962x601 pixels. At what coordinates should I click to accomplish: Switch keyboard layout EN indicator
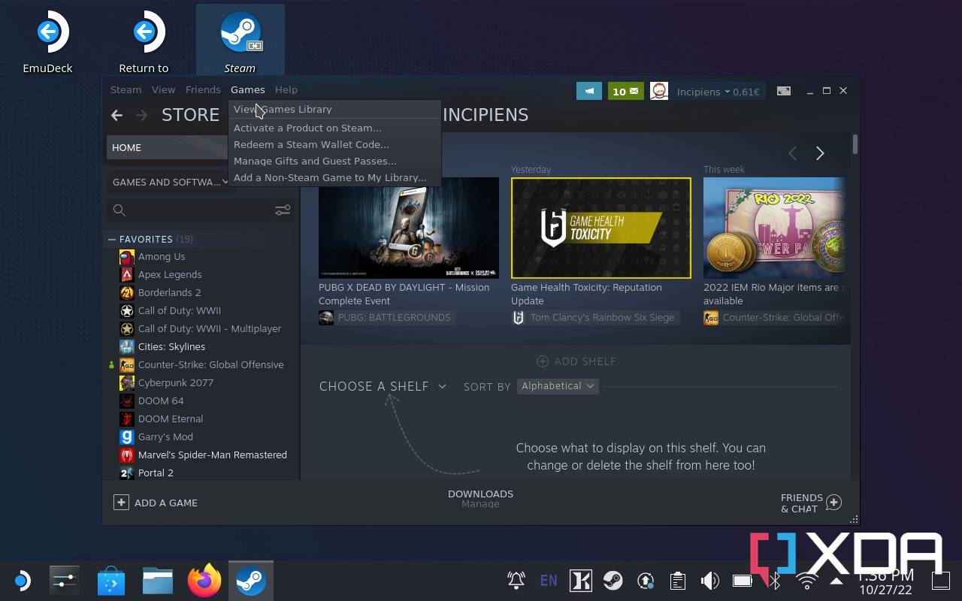[x=549, y=581]
